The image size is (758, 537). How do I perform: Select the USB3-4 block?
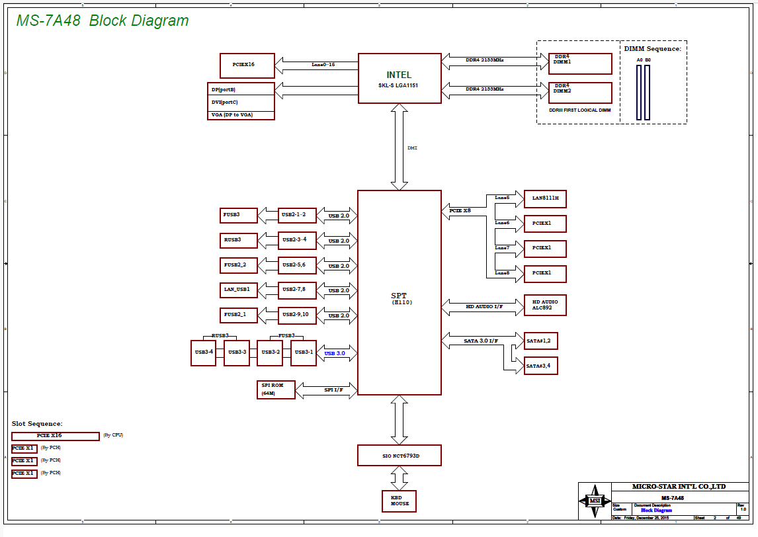click(x=204, y=353)
